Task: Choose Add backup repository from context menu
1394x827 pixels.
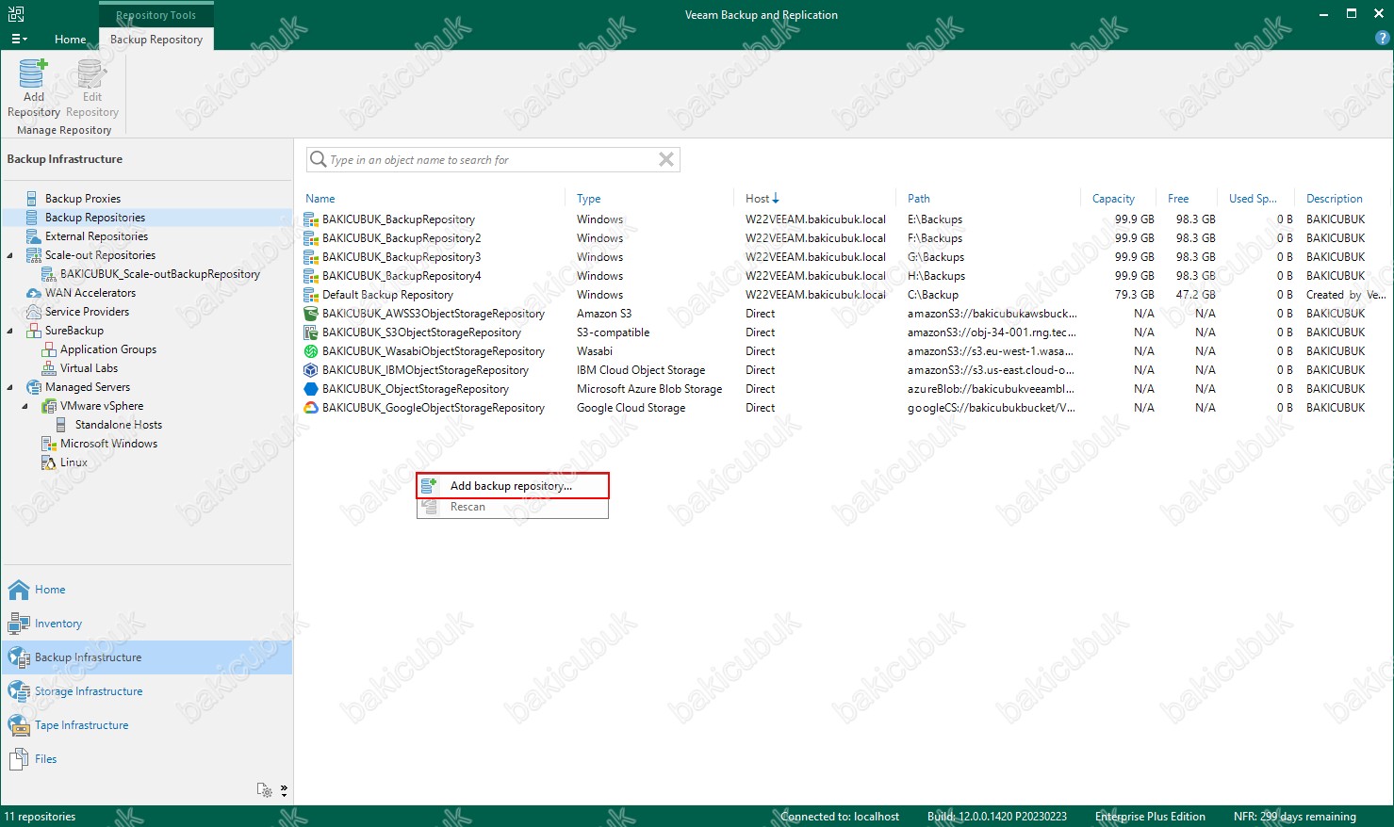Action: [513, 486]
